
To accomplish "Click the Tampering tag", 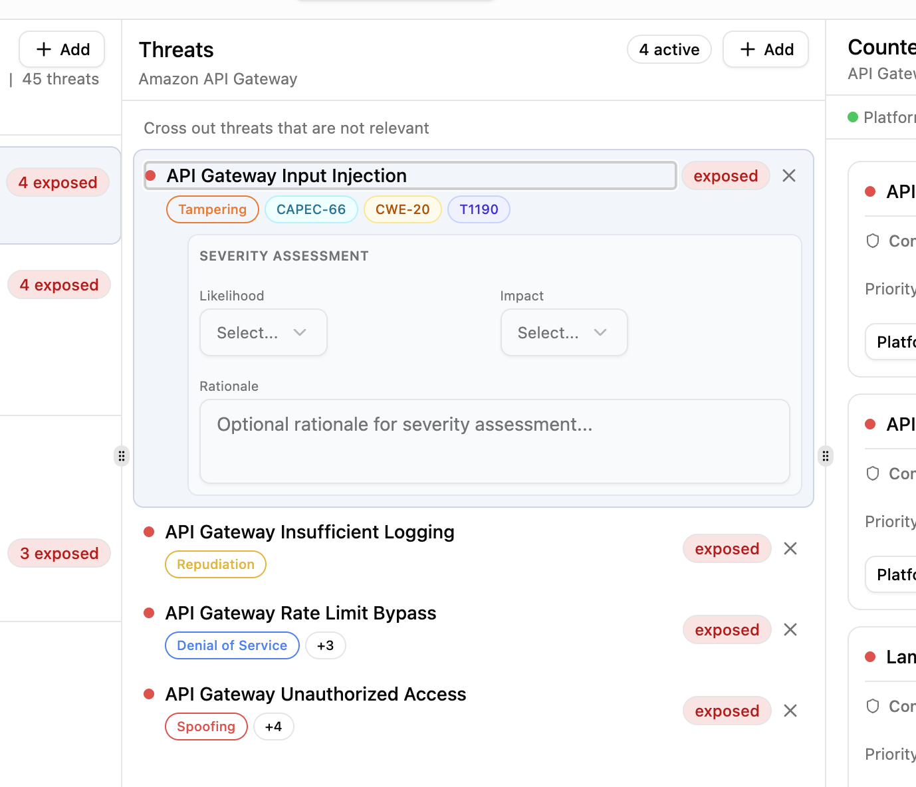I will click(x=213, y=209).
